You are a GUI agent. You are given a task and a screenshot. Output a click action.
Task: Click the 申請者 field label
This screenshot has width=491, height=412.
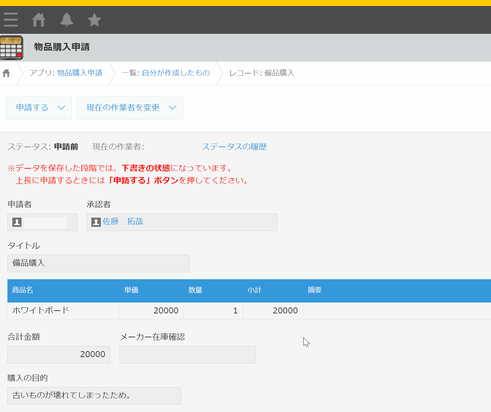click(x=20, y=205)
